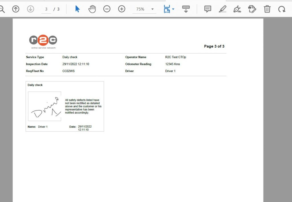Go to the next page
The width and height of the screenshot is (292, 202).
31,9
